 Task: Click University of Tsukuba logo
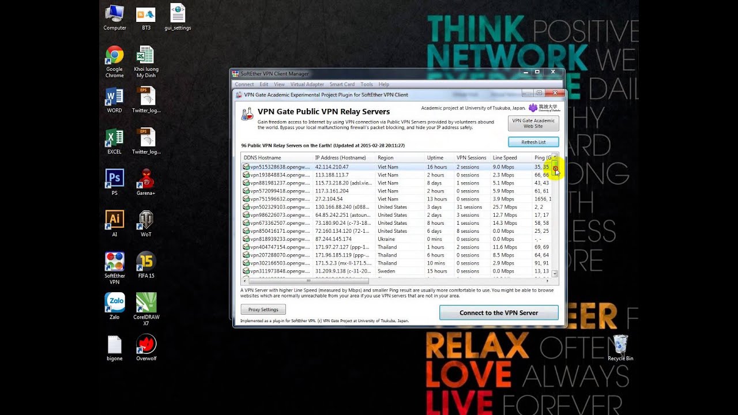544,108
